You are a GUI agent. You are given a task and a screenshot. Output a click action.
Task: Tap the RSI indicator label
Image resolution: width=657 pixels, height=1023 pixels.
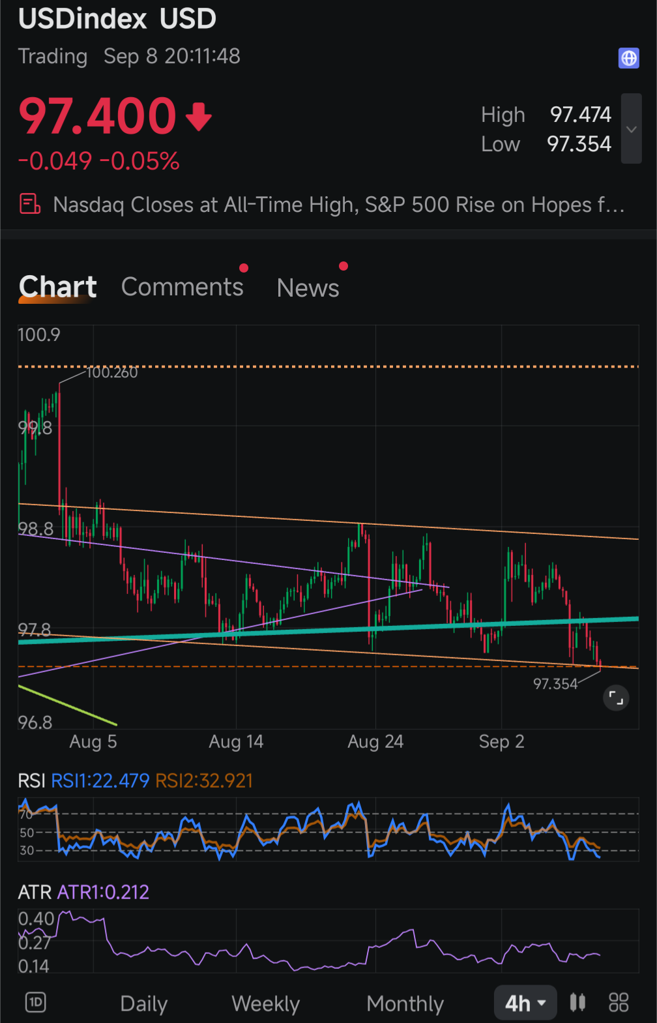32,780
